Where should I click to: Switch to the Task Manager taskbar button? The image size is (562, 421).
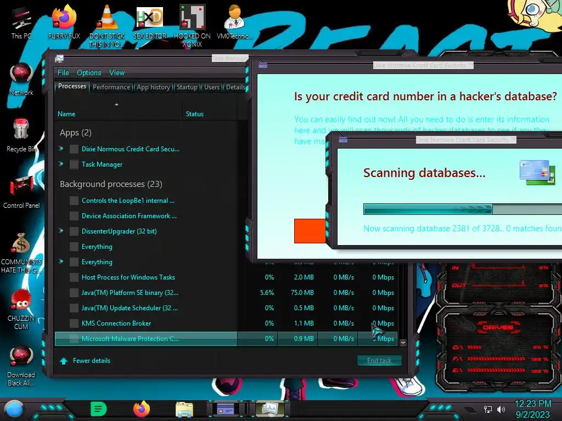coord(269,409)
